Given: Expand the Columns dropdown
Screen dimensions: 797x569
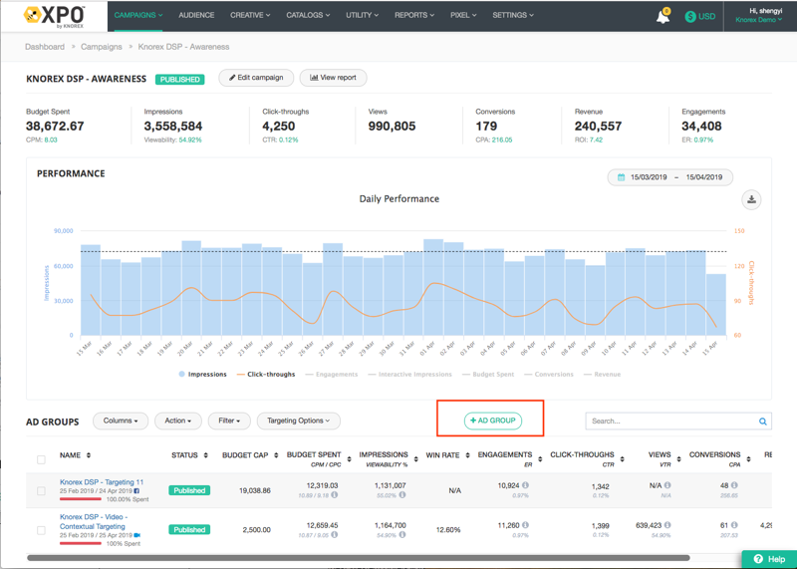Looking at the screenshot, I should pyautogui.click(x=121, y=421).
